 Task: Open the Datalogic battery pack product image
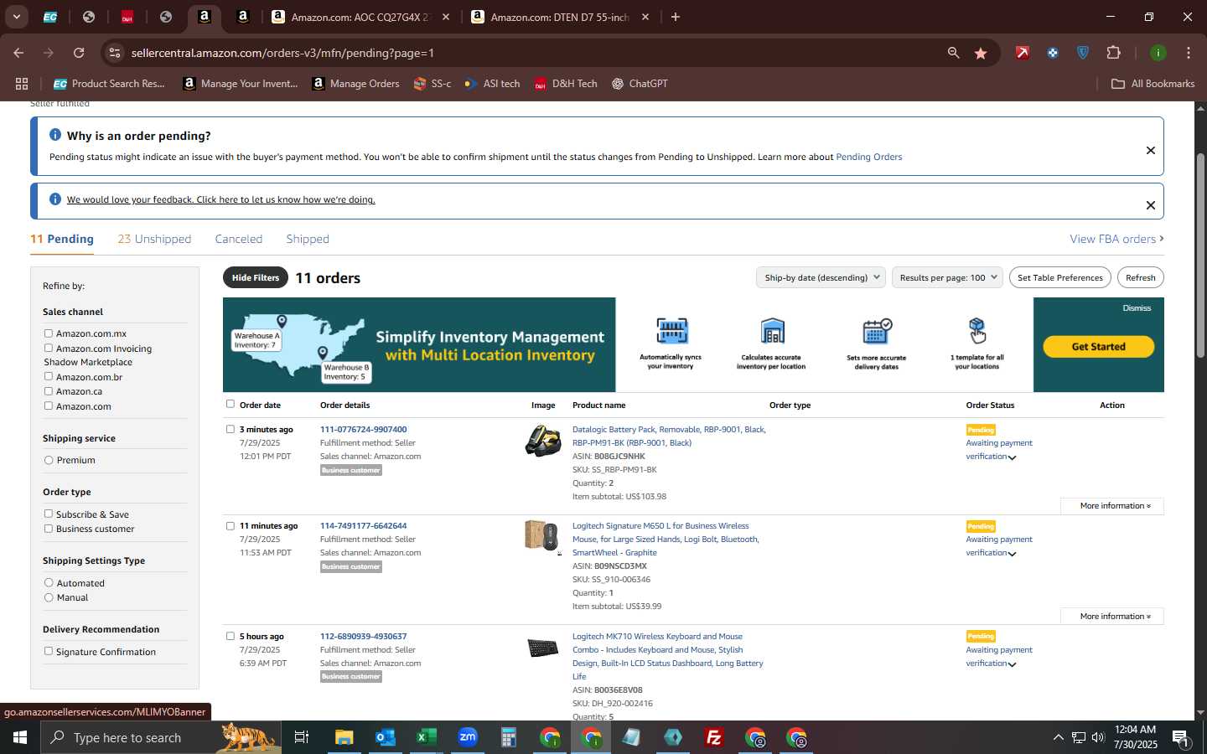pyautogui.click(x=543, y=441)
